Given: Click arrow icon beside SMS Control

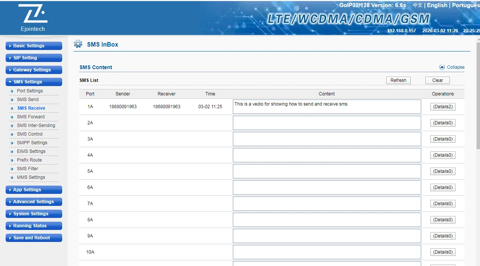Looking at the screenshot, I should pyautogui.click(x=12, y=135).
